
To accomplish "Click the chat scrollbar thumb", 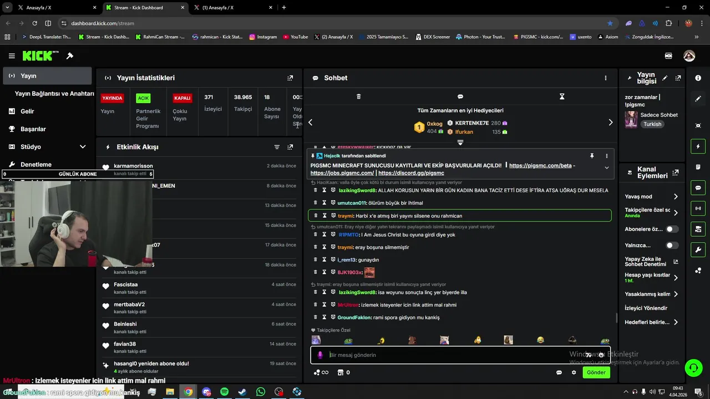I will point(616,318).
